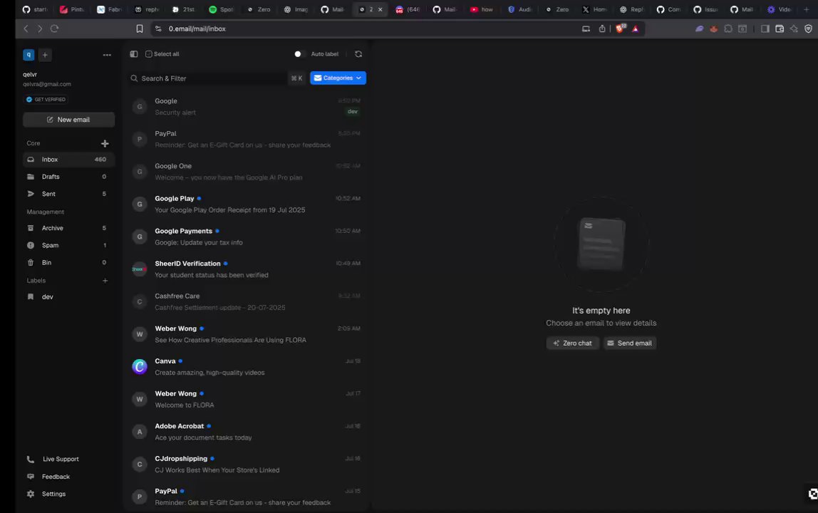
Task: Click the Canva sender avatar
Action: click(x=139, y=366)
